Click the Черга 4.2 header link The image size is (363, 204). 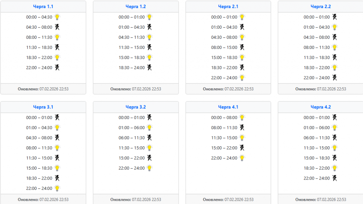pyautogui.click(x=321, y=107)
